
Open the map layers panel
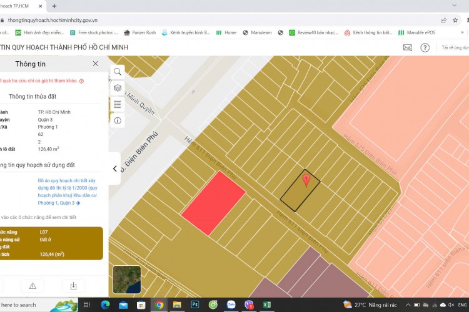coord(118,88)
